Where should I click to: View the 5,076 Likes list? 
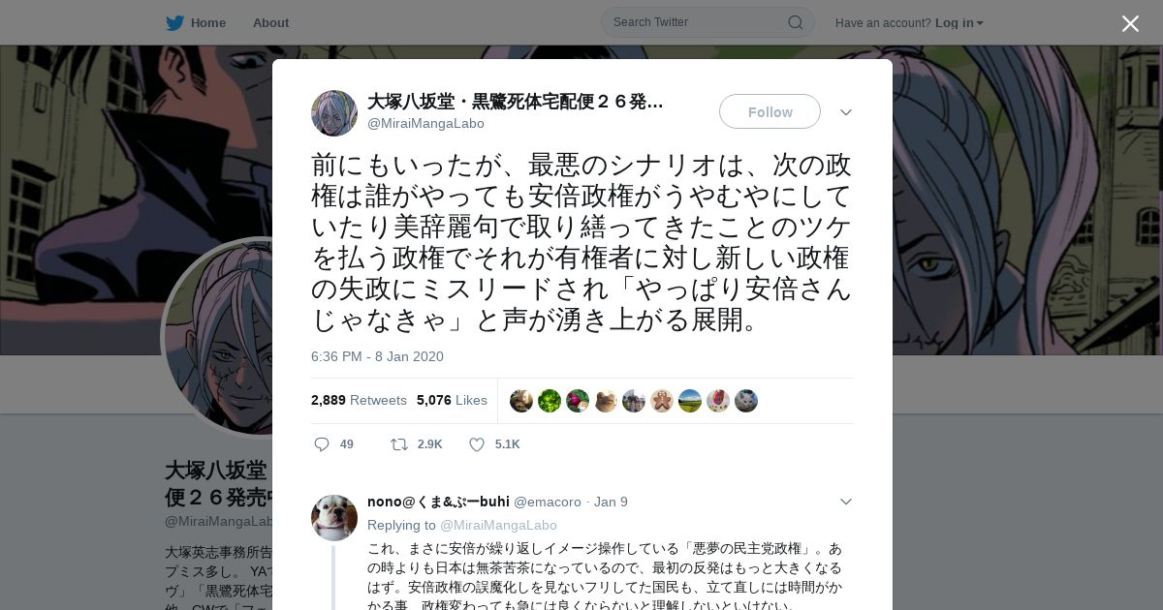point(452,400)
